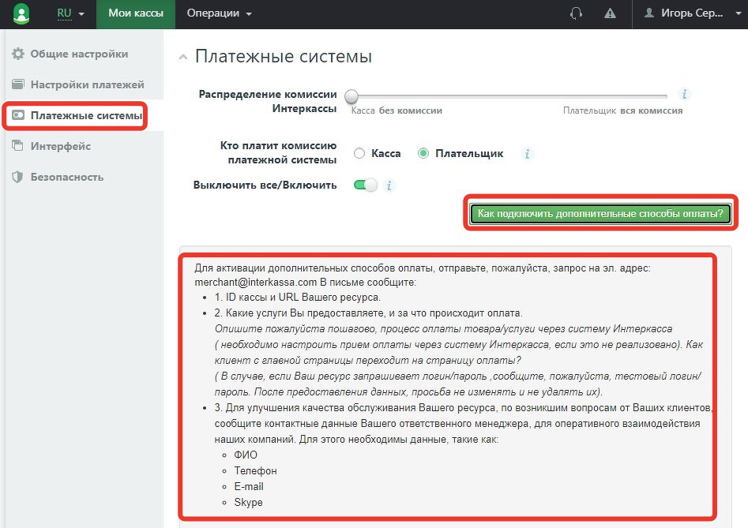Screen dimensions: 748x528
Task: Click the Интеркассы commission distribution slider handle
Action: (x=351, y=96)
